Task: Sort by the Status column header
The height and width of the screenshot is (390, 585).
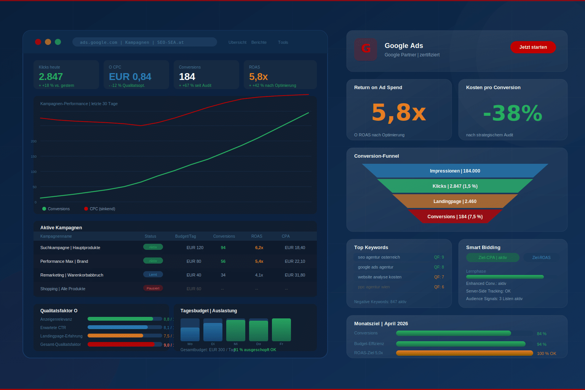Action: pyautogui.click(x=150, y=236)
